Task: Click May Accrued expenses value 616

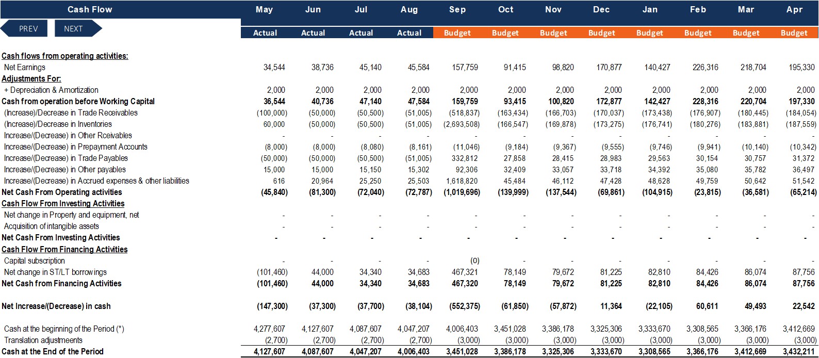Action: [279, 181]
